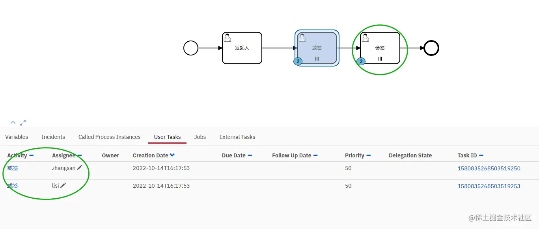Viewport: 539px width, 229px height.
Task: Open task ID link 1580835268503519253
Action: click(x=489, y=186)
